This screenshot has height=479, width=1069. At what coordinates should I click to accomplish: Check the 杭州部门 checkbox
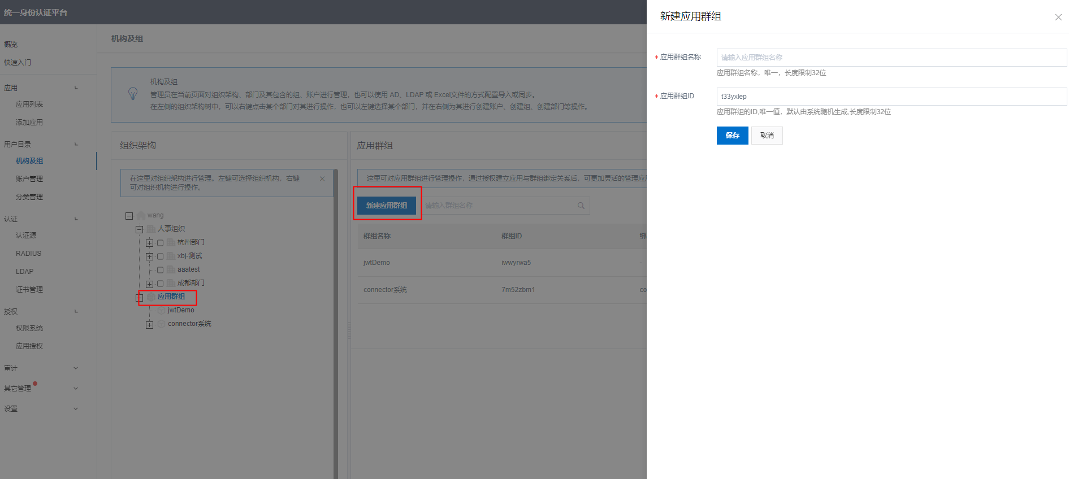point(160,243)
